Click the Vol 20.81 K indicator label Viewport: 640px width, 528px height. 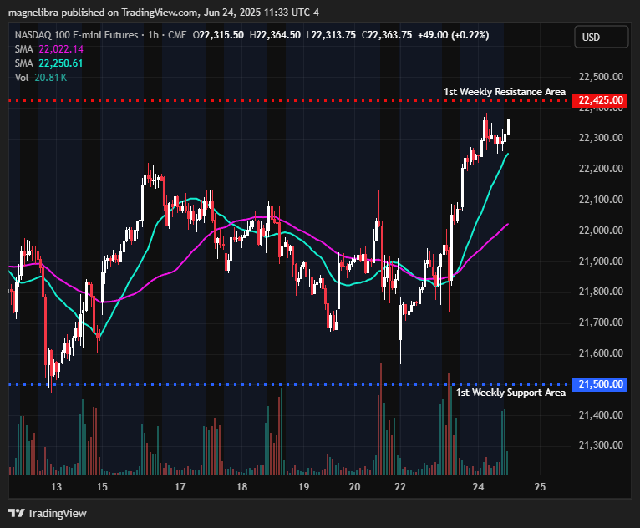click(x=41, y=78)
